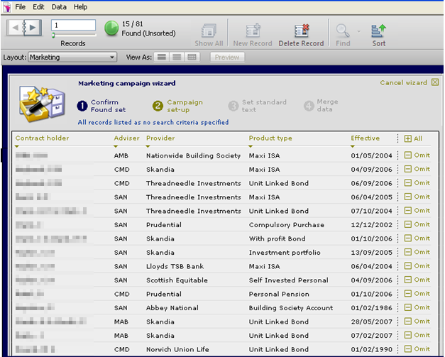This screenshot has width=445, height=357.
Task: Open the Data menu
Action: 59,7
